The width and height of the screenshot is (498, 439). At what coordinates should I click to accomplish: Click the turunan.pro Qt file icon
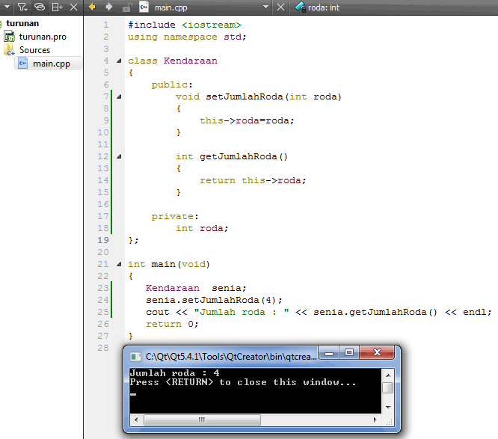tap(10, 37)
